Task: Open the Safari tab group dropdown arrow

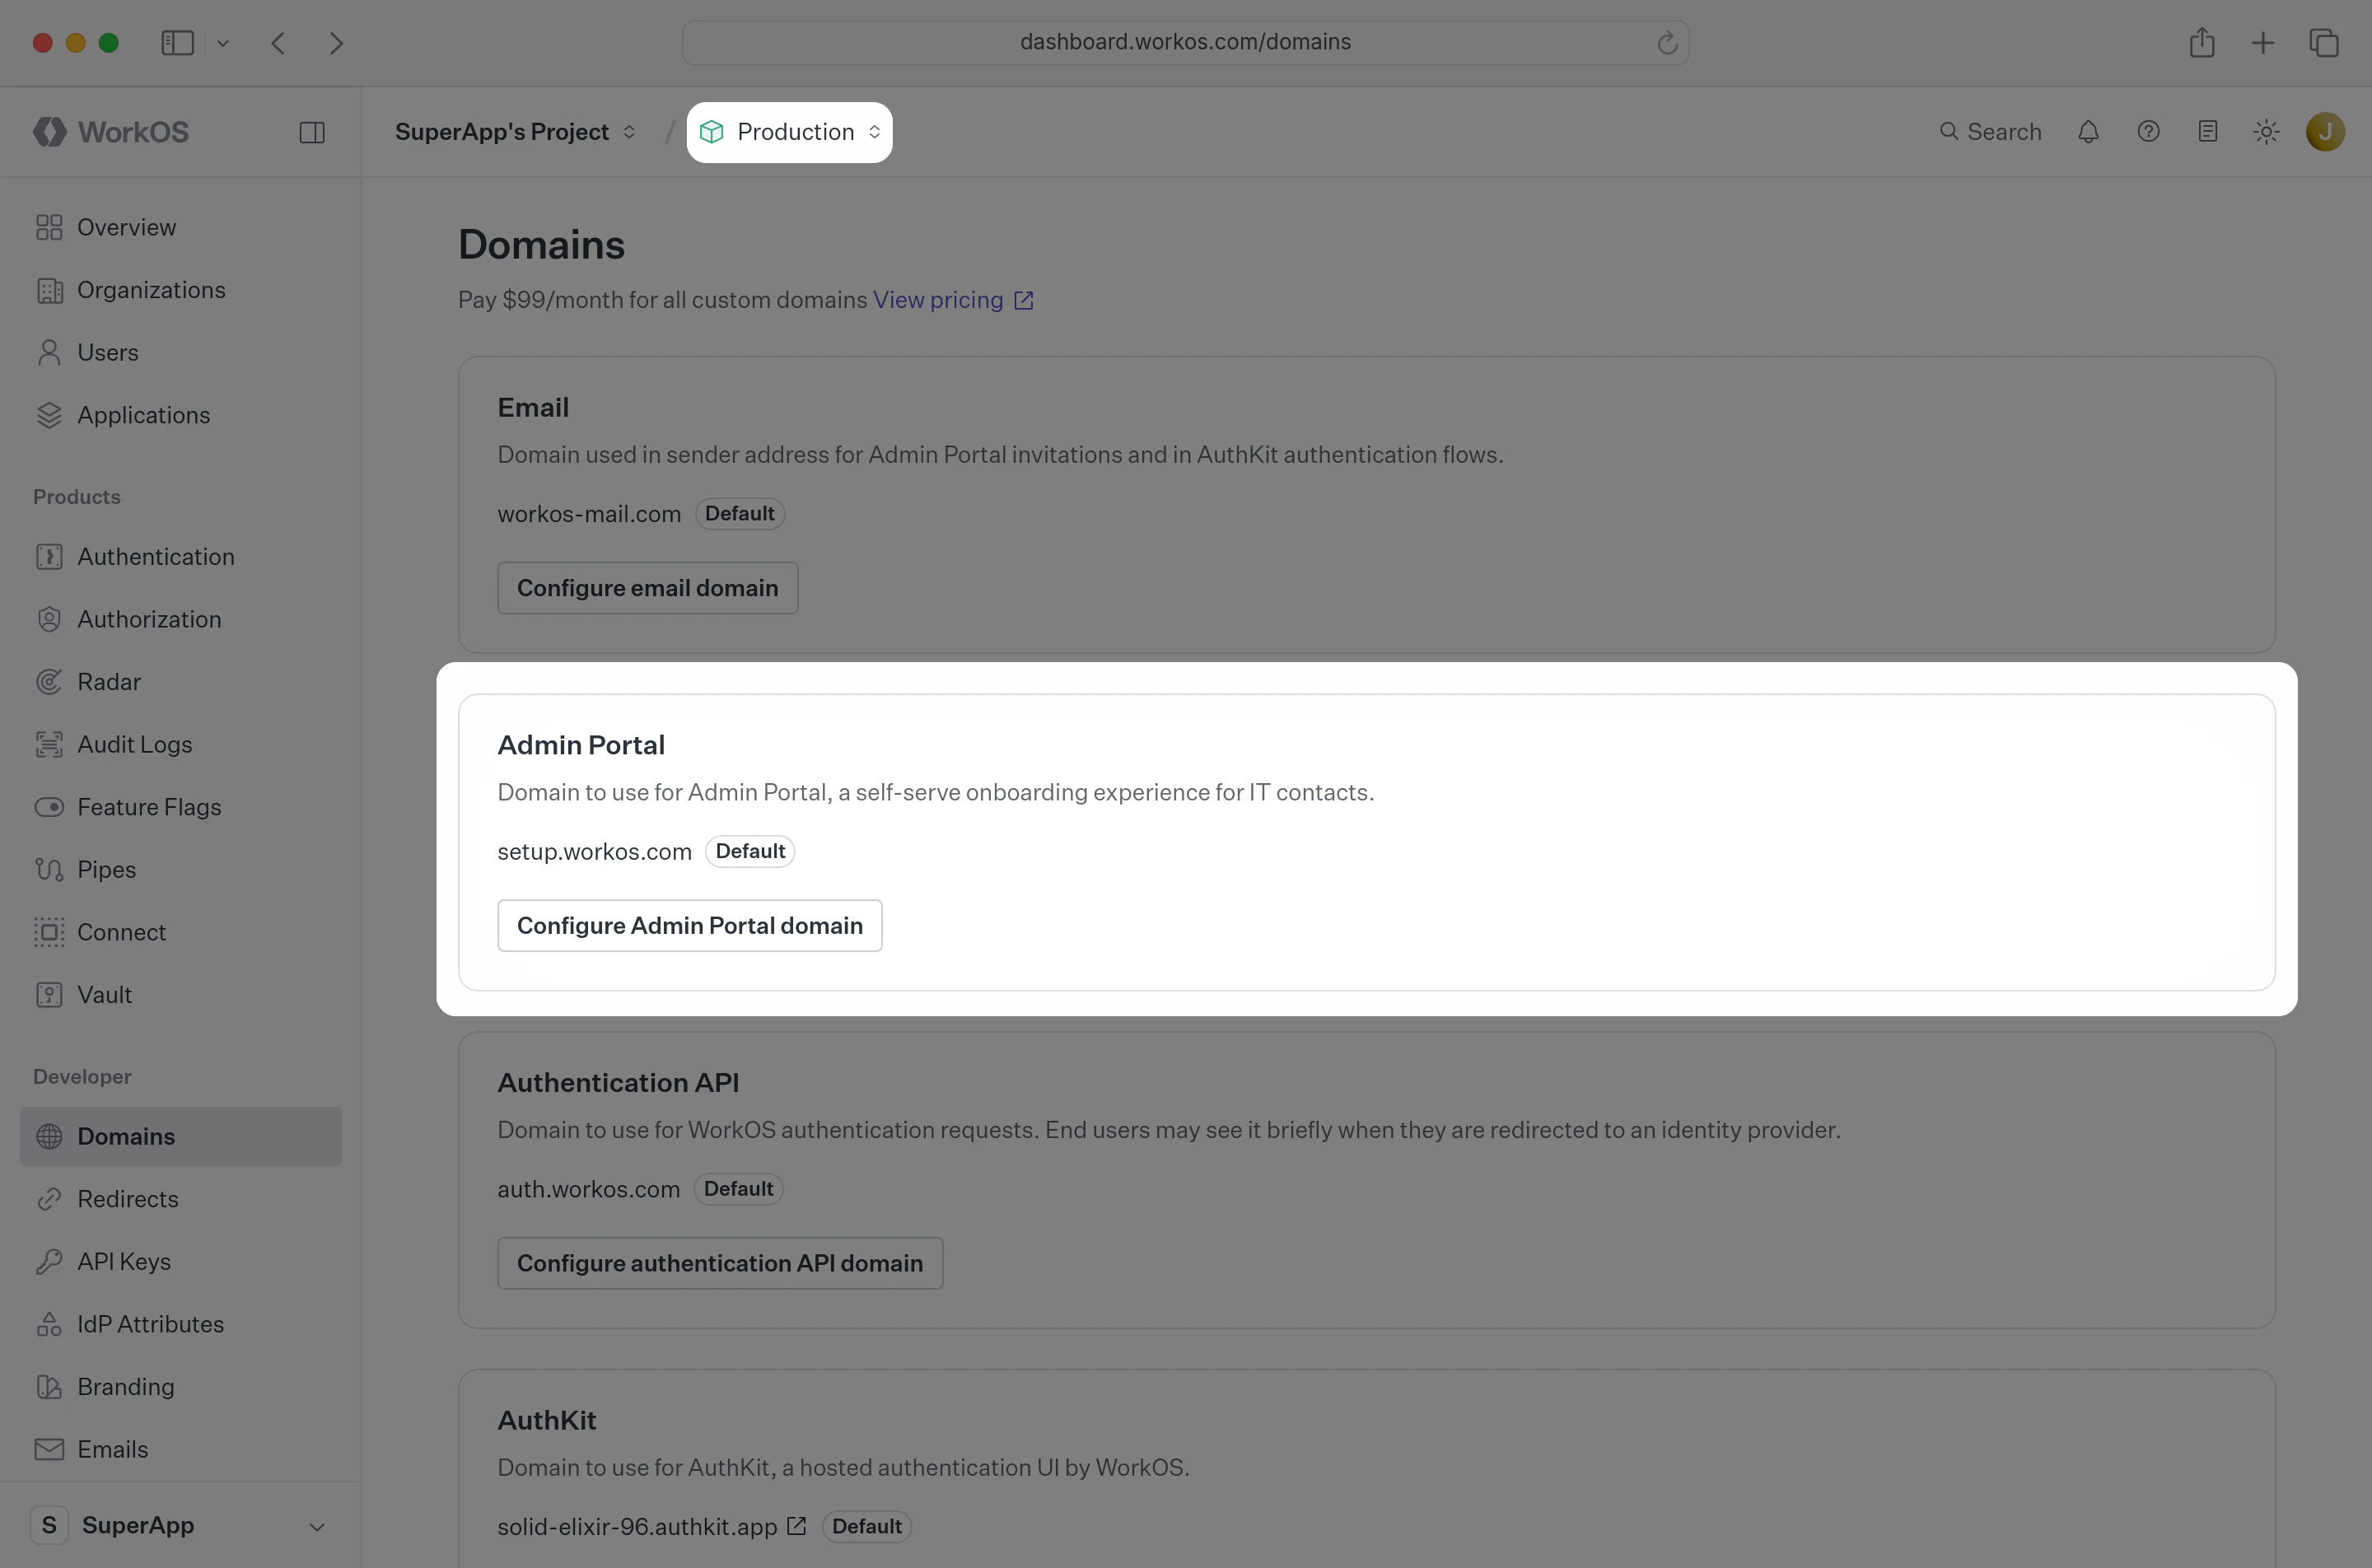Action: 223,43
